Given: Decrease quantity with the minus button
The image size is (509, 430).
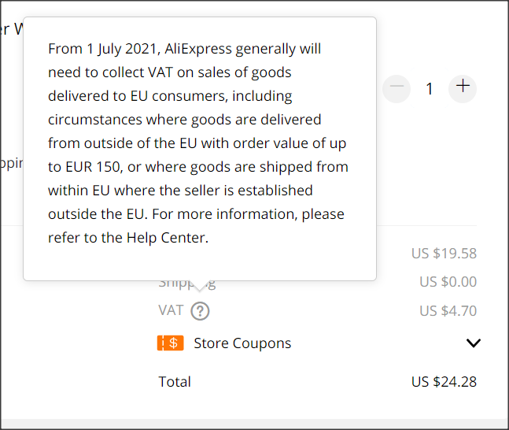Looking at the screenshot, I should [x=397, y=88].
